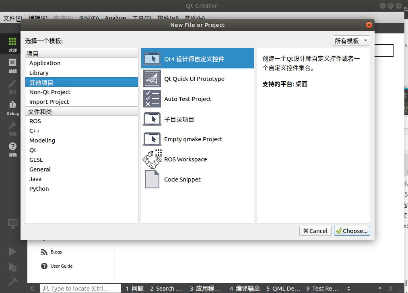Open the Welcome mode in sidebar
The image size is (408, 293).
12,44
